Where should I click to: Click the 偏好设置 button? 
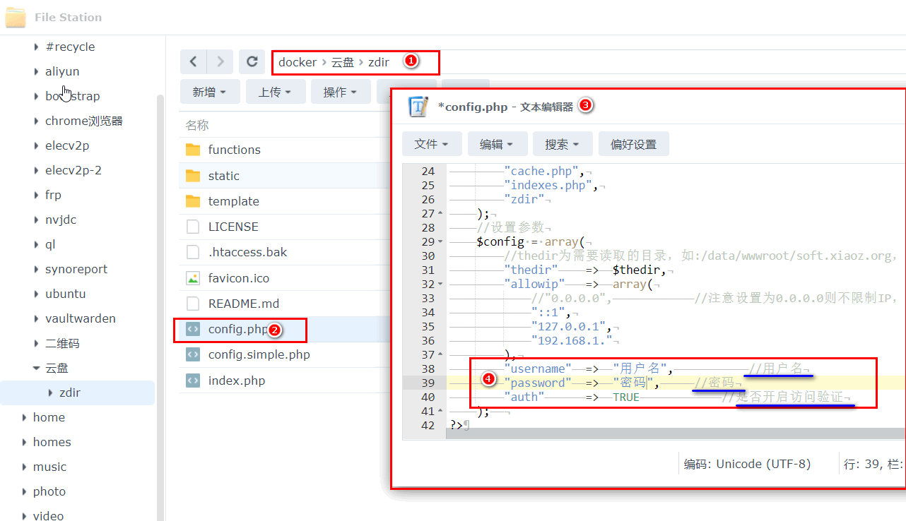coord(634,144)
